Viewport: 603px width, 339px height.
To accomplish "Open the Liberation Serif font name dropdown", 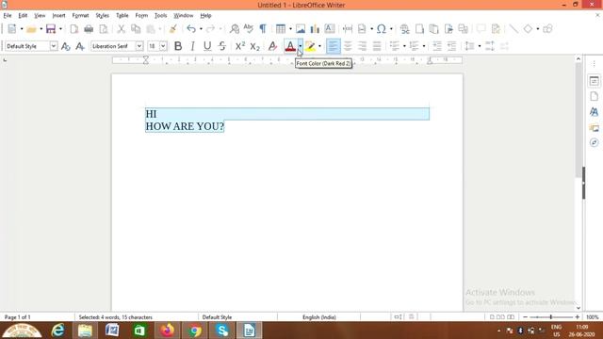I will [139, 46].
